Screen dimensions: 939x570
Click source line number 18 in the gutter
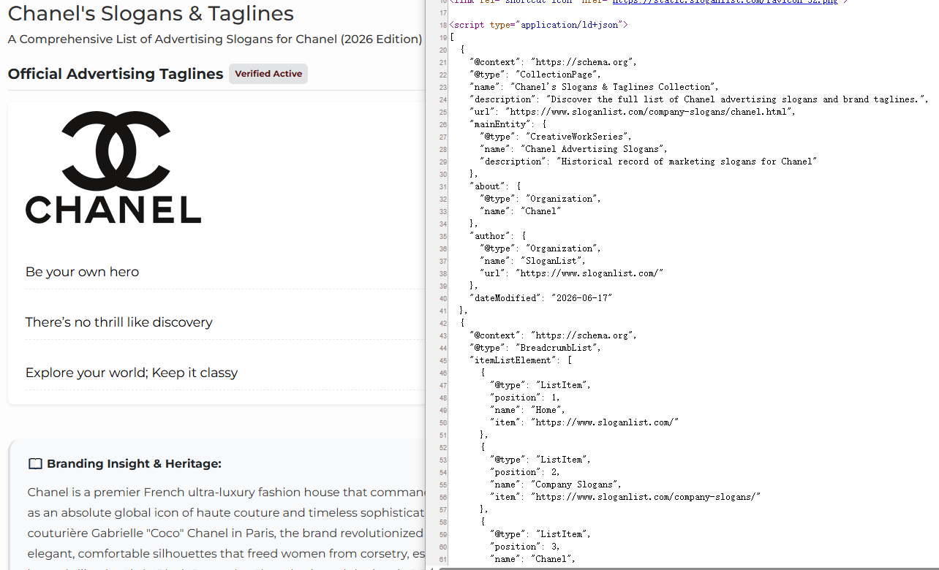click(x=442, y=25)
